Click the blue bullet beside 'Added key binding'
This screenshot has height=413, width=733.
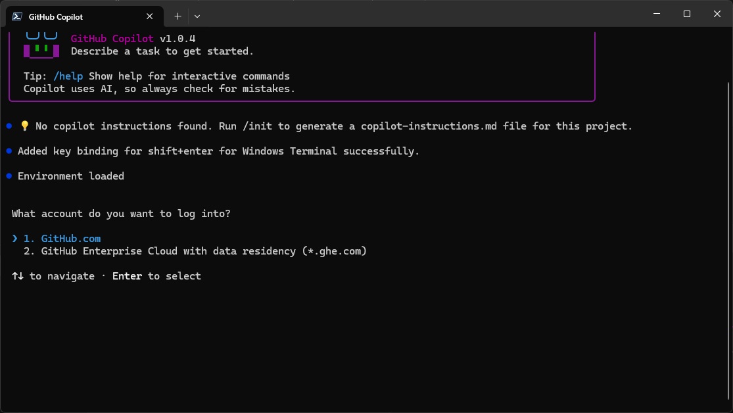9,151
